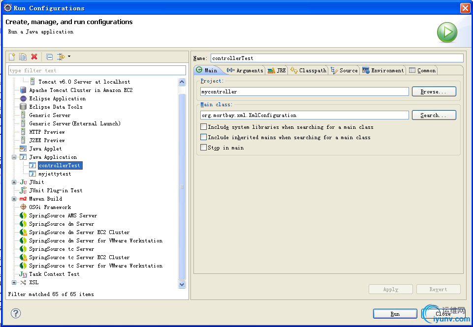Select the controllerTest configuration
The image size is (473, 327).
click(60, 165)
